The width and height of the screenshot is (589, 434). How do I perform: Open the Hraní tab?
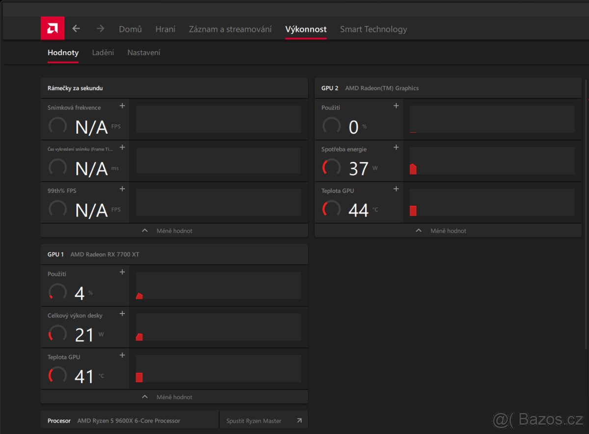tap(165, 29)
